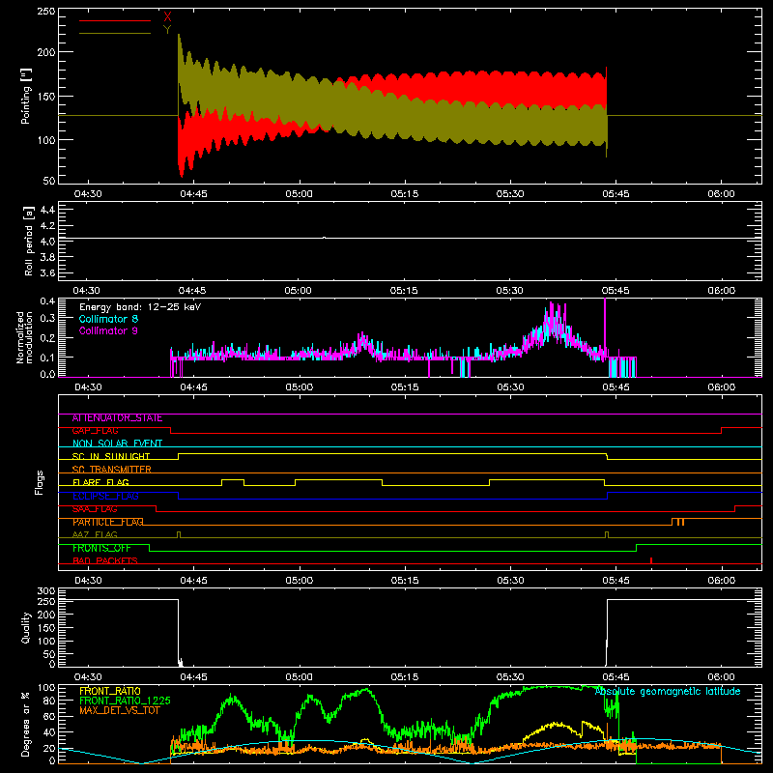
Task: Click the SAA_FLAG label
Action: click(95, 509)
